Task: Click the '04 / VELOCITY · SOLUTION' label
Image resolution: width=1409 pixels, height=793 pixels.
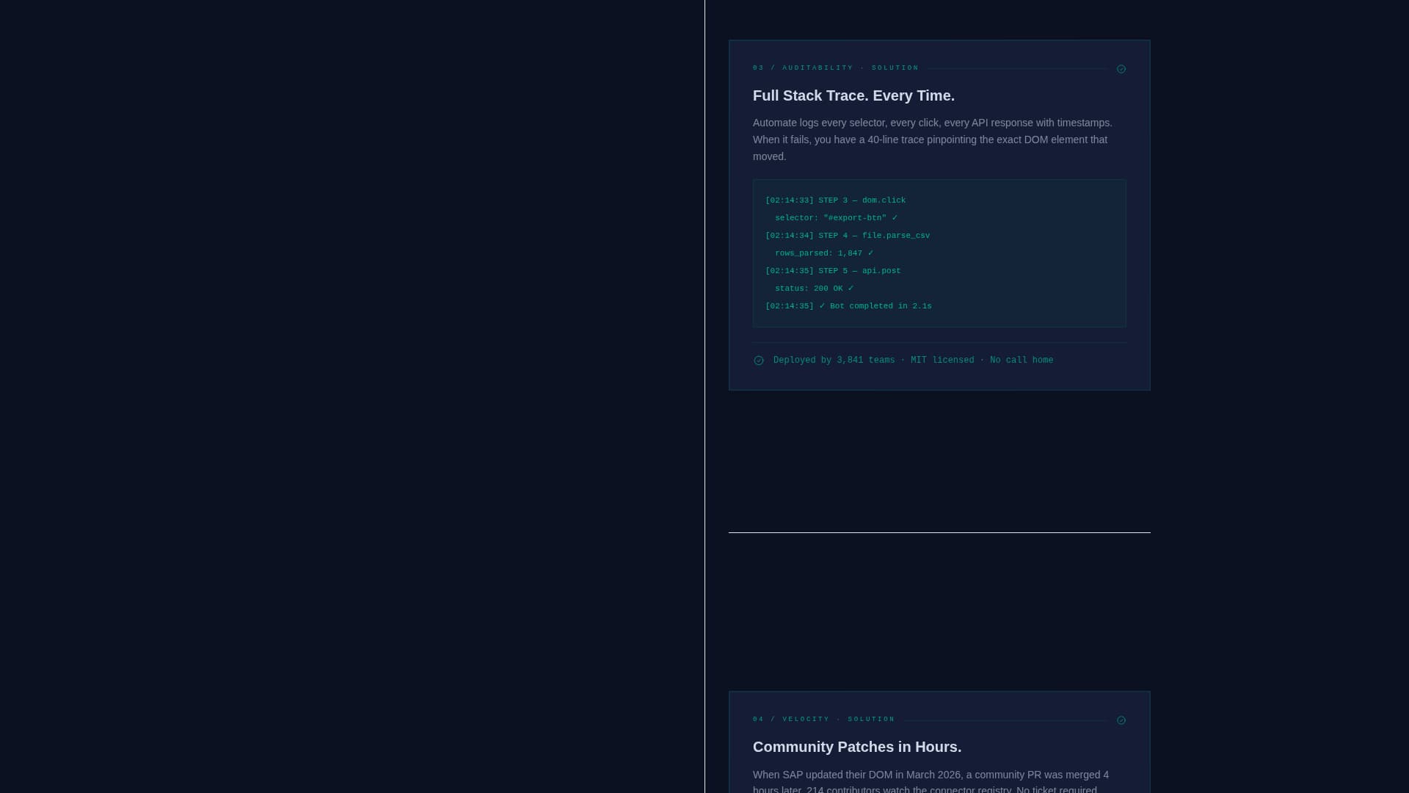Action: coord(824,720)
